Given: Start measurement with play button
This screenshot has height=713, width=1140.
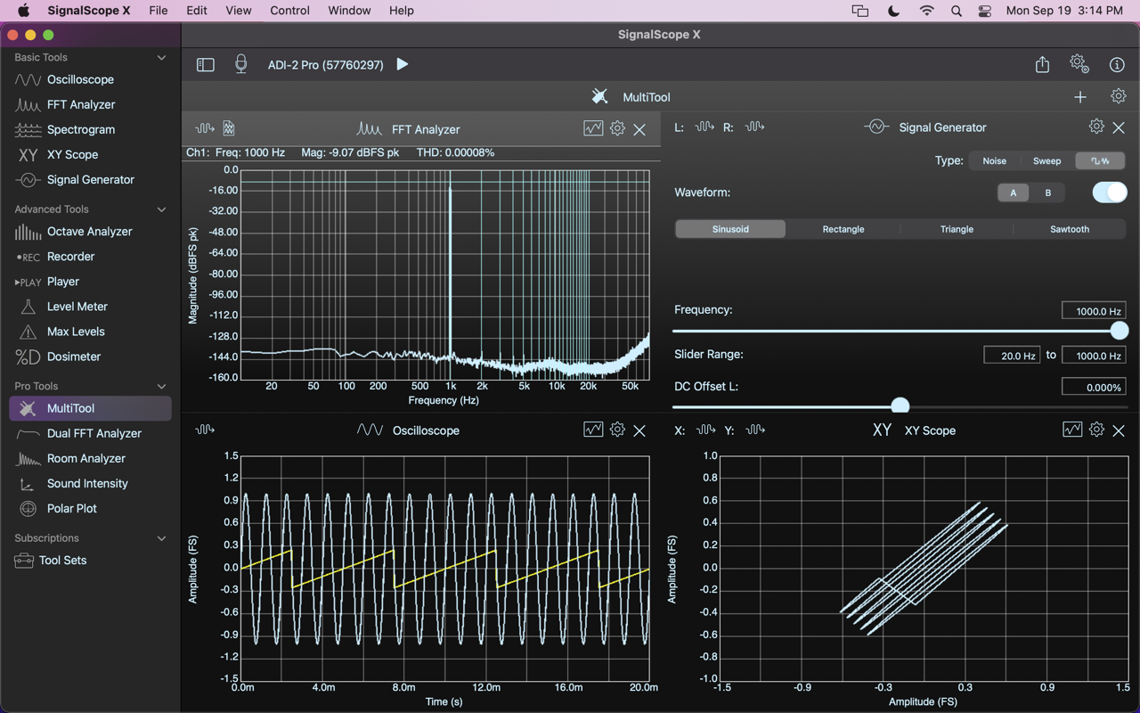Looking at the screenshot, I should pyautogui.click(x=403, y=64).
